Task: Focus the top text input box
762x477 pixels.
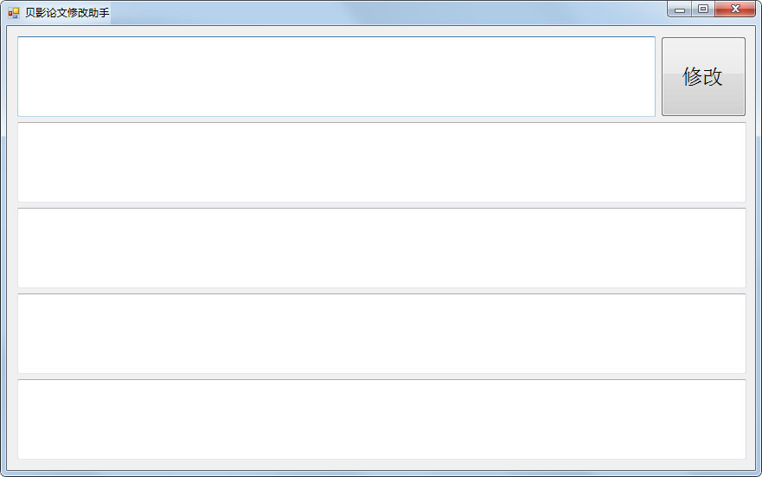Action: (x=336, y=76)
